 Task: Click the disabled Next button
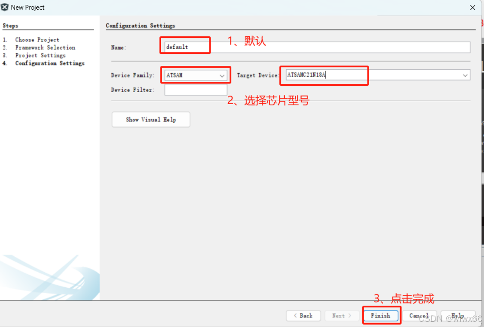(341, 315)
